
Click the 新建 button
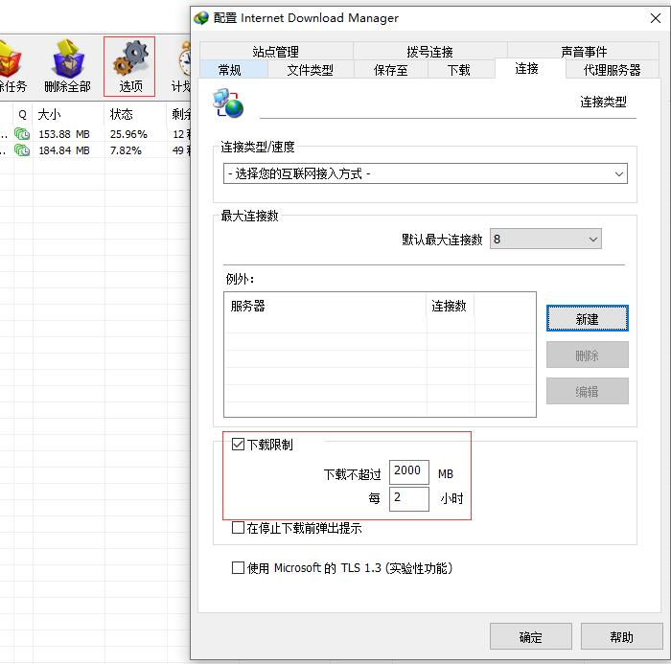click(x=587, y=318)
